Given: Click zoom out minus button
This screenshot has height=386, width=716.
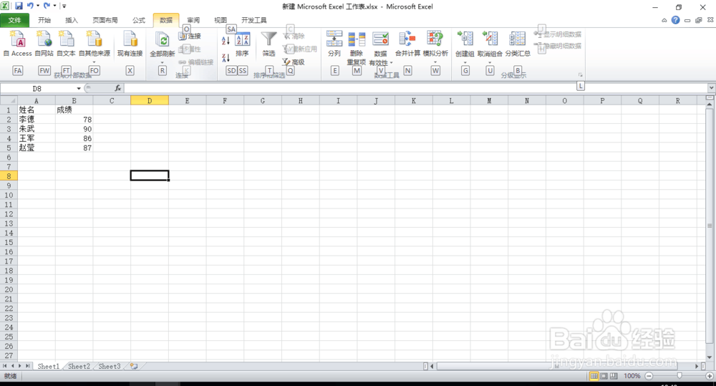Looking at the screenshot, I should [x=649, y=376].
